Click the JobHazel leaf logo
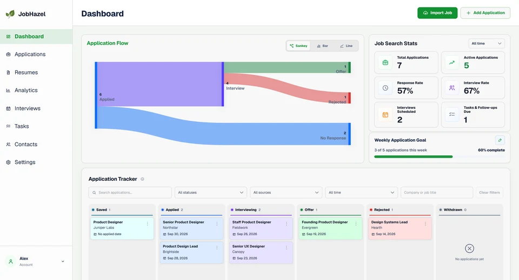Viewport: 519px width, 280px height. [10, 14]
